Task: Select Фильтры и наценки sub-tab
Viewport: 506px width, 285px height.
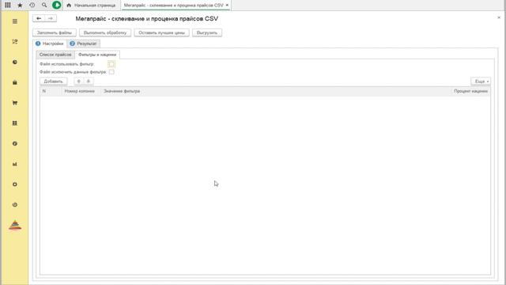Action: pos(97,55)
